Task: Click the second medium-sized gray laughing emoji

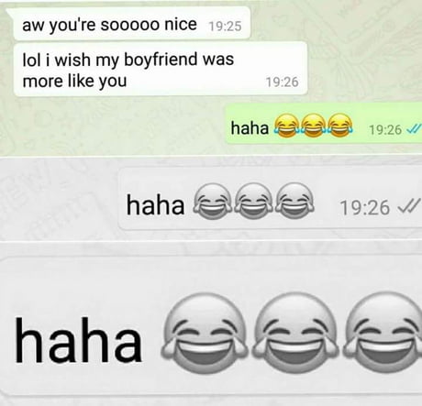Action: (253, 201)
